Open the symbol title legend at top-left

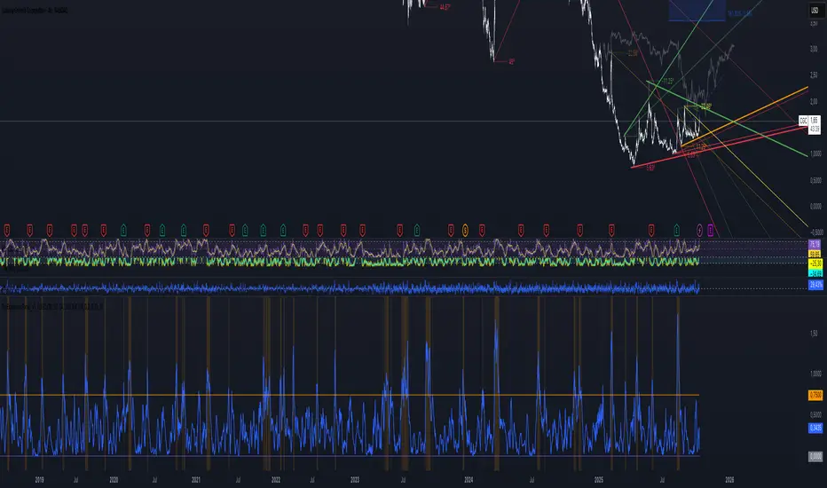pyautogui.click(x=35, y=11)
